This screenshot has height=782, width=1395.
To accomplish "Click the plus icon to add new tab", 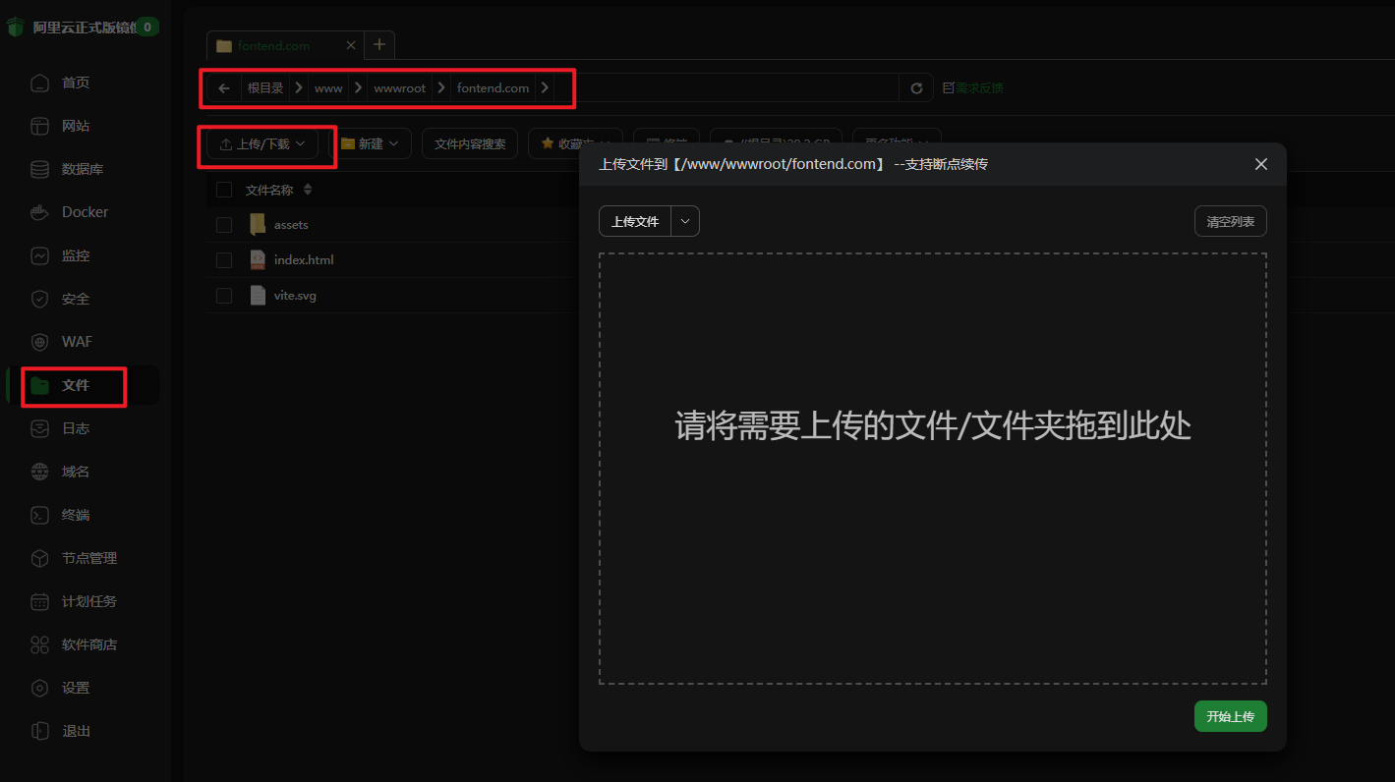I will (x=379, y=45).
